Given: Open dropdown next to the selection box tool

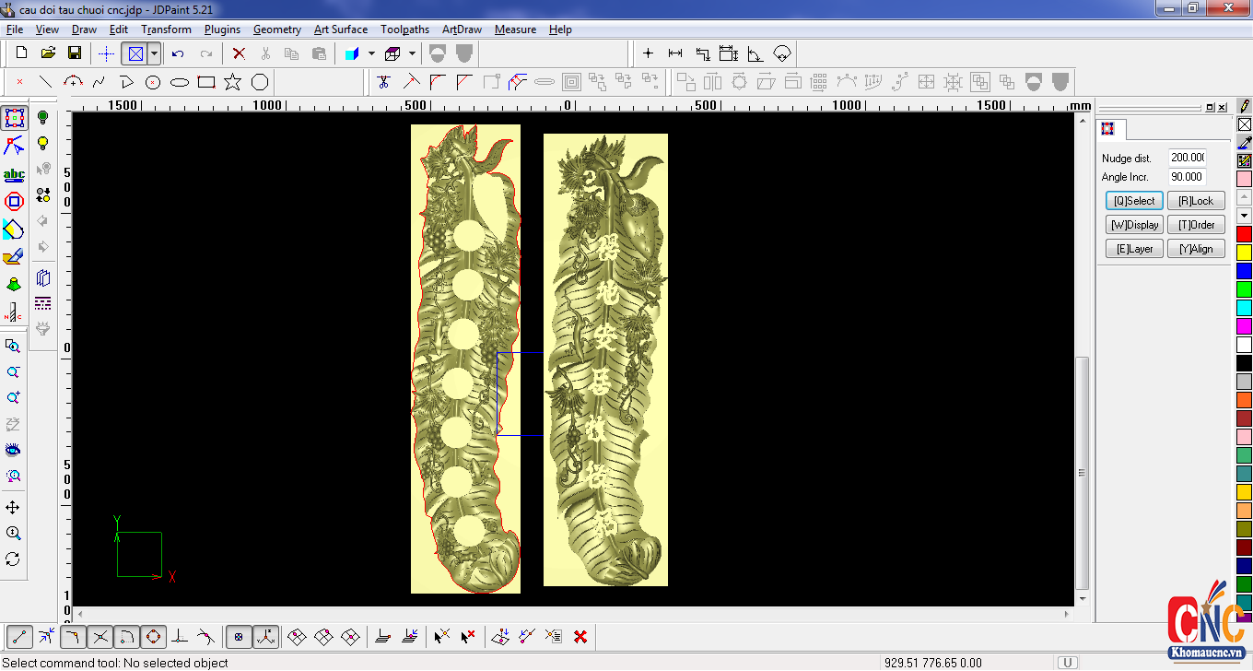Looking at the screenshot, I should 154,53.
